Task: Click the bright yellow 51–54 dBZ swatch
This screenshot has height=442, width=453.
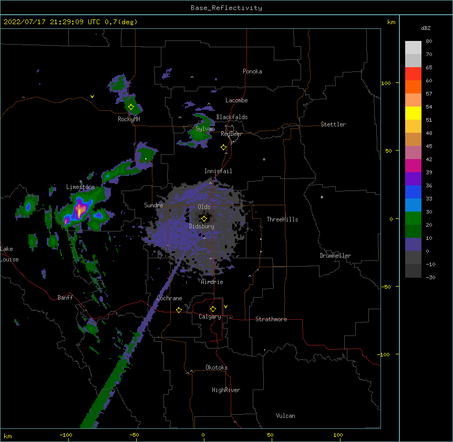Action: coord(413,113)
